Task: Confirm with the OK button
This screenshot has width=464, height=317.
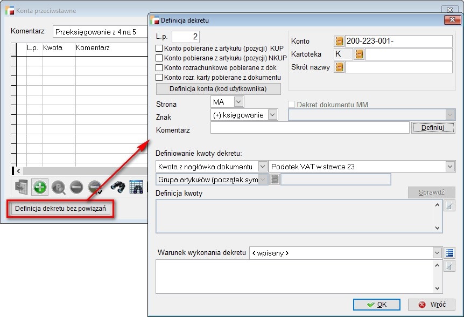Action: pos(376,305)
